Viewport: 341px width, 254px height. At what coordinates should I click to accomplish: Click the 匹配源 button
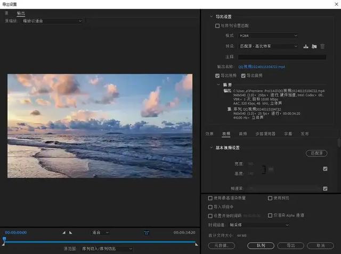(316, 153)
